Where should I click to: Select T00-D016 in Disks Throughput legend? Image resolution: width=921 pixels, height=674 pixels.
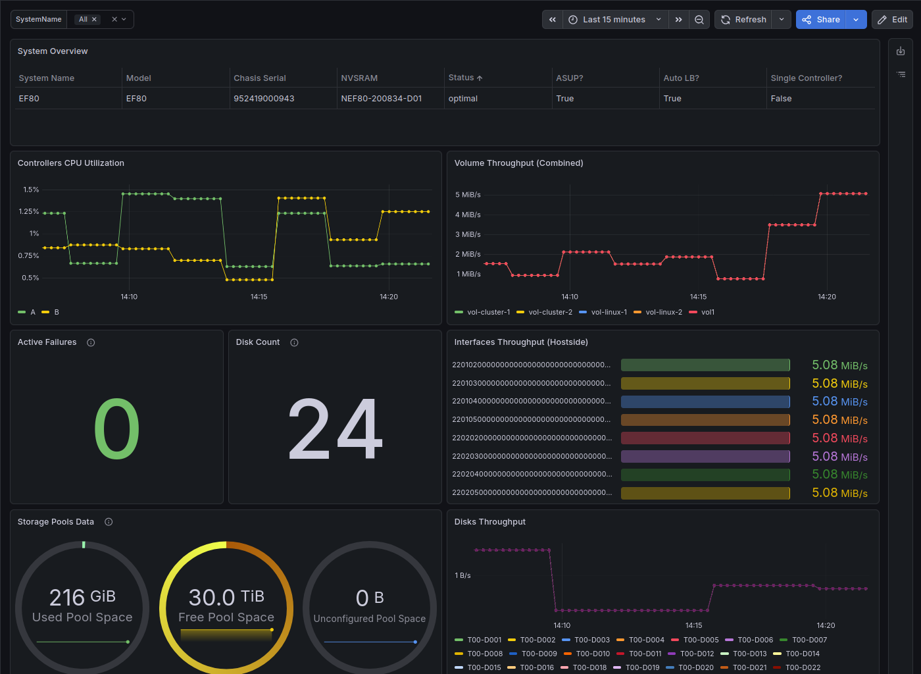pyautogui.click(x=537, y=667)
